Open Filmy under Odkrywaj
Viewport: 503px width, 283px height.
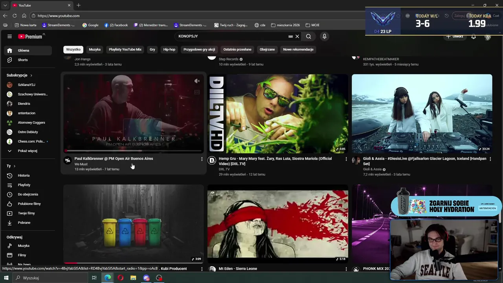[x=28, y=255]
